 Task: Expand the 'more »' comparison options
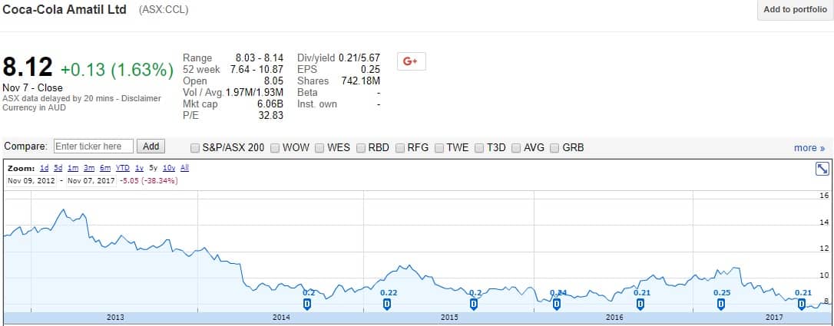809,147
